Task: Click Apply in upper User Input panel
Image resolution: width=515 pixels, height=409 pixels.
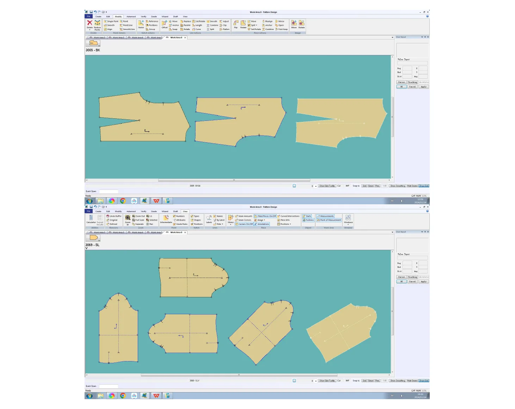Action: (x=424, y=87)
